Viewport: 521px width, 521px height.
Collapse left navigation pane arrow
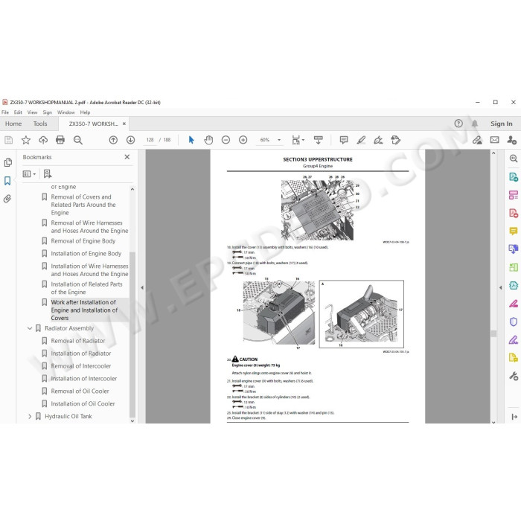coord(142,288)
